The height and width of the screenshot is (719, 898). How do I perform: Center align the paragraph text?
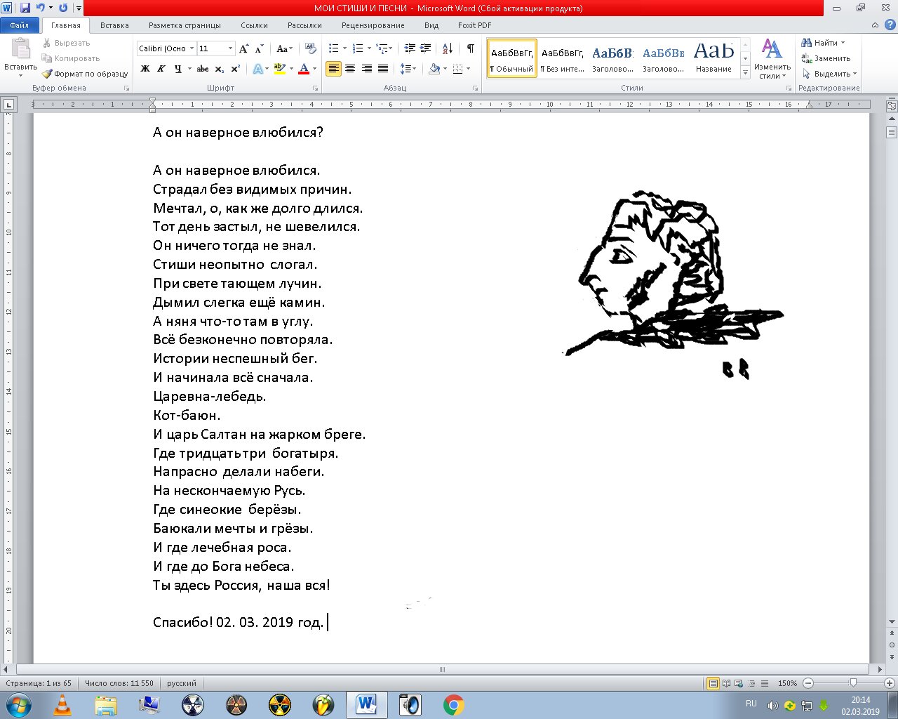point(349,69)
